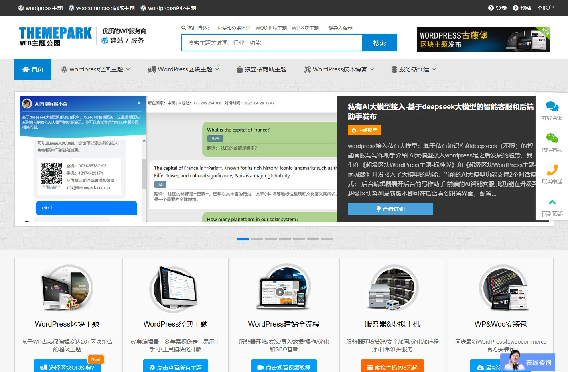Image resolution: width=568 pixels, height=372 pixels.
Task: Click the THEMEPARK WEB主题公园 logo
Action: pos(55,37)
